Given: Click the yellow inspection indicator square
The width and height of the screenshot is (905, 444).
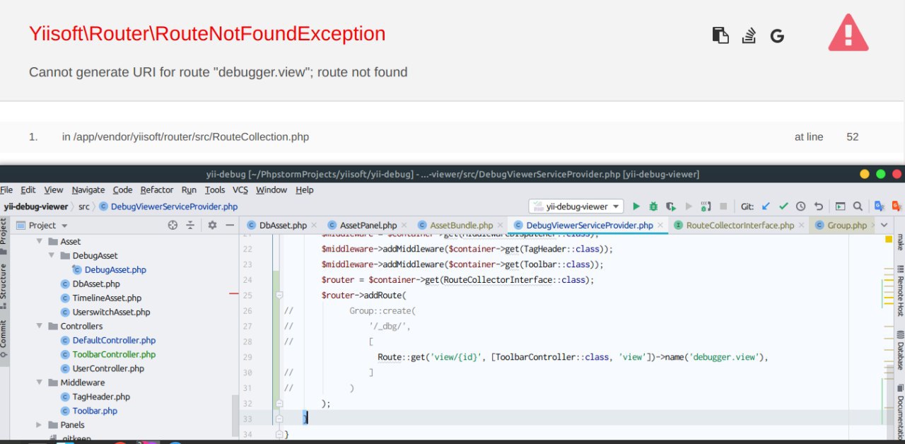Looking at the screenshot, I should click(889, 240).
